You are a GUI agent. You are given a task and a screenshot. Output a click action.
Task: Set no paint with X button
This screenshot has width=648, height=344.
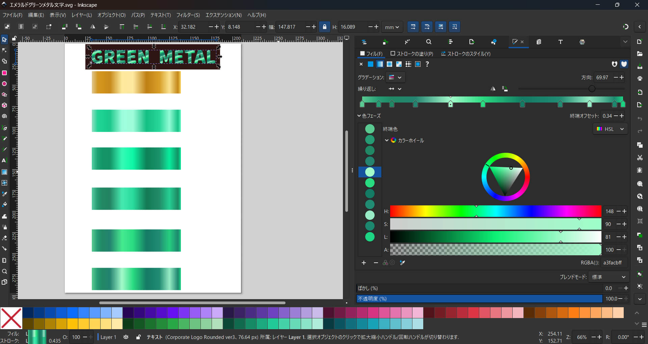(x=361, y=64)
